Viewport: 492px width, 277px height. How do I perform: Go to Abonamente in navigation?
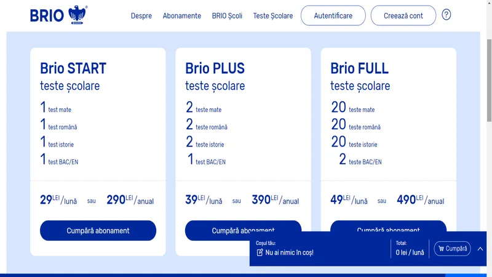(x=182, y=16)
